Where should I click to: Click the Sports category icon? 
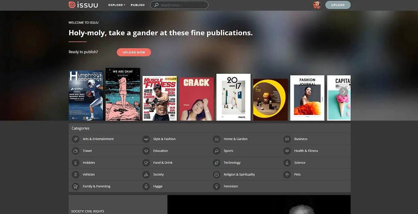(x=217, y=151)
